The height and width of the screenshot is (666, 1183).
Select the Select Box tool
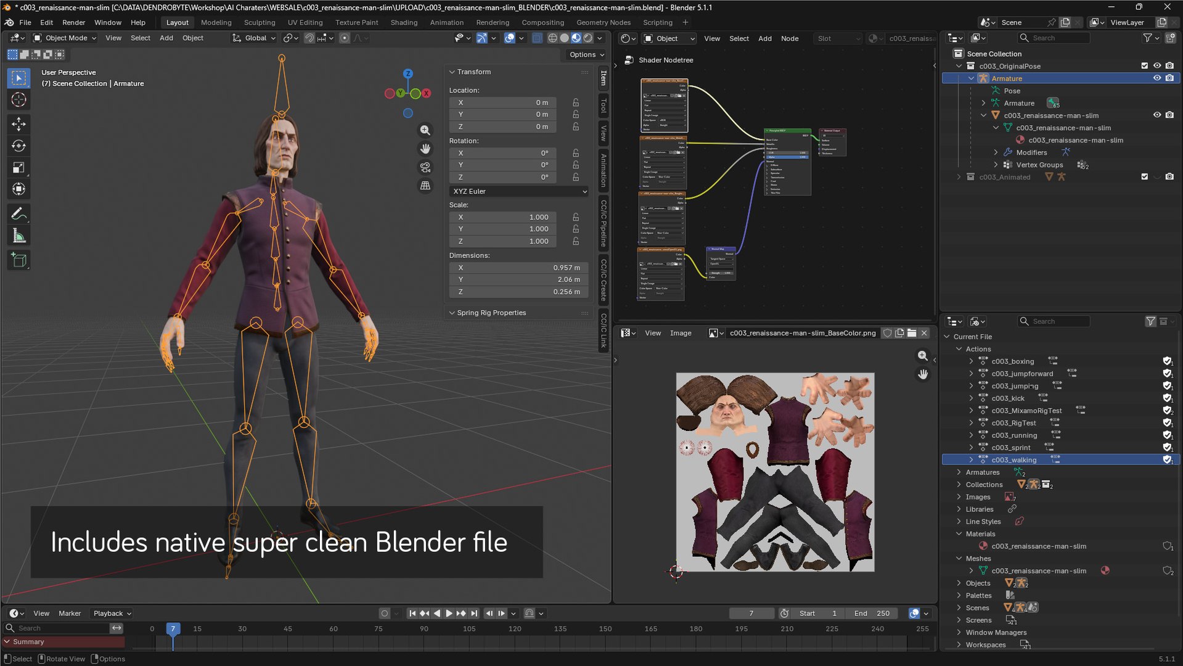tap(18, 78)
